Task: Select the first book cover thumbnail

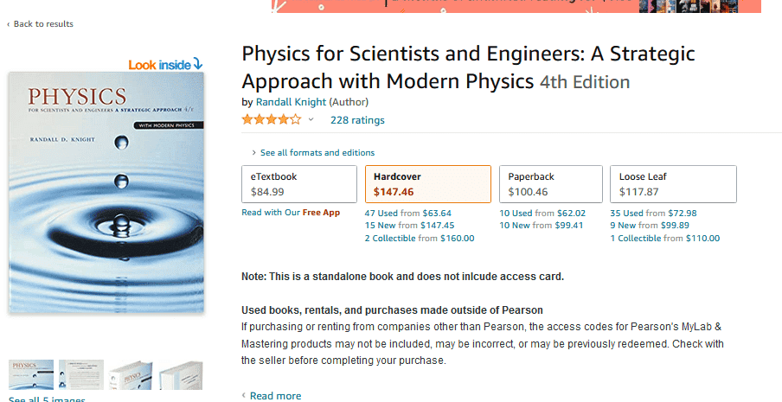Action: point(31,374)
